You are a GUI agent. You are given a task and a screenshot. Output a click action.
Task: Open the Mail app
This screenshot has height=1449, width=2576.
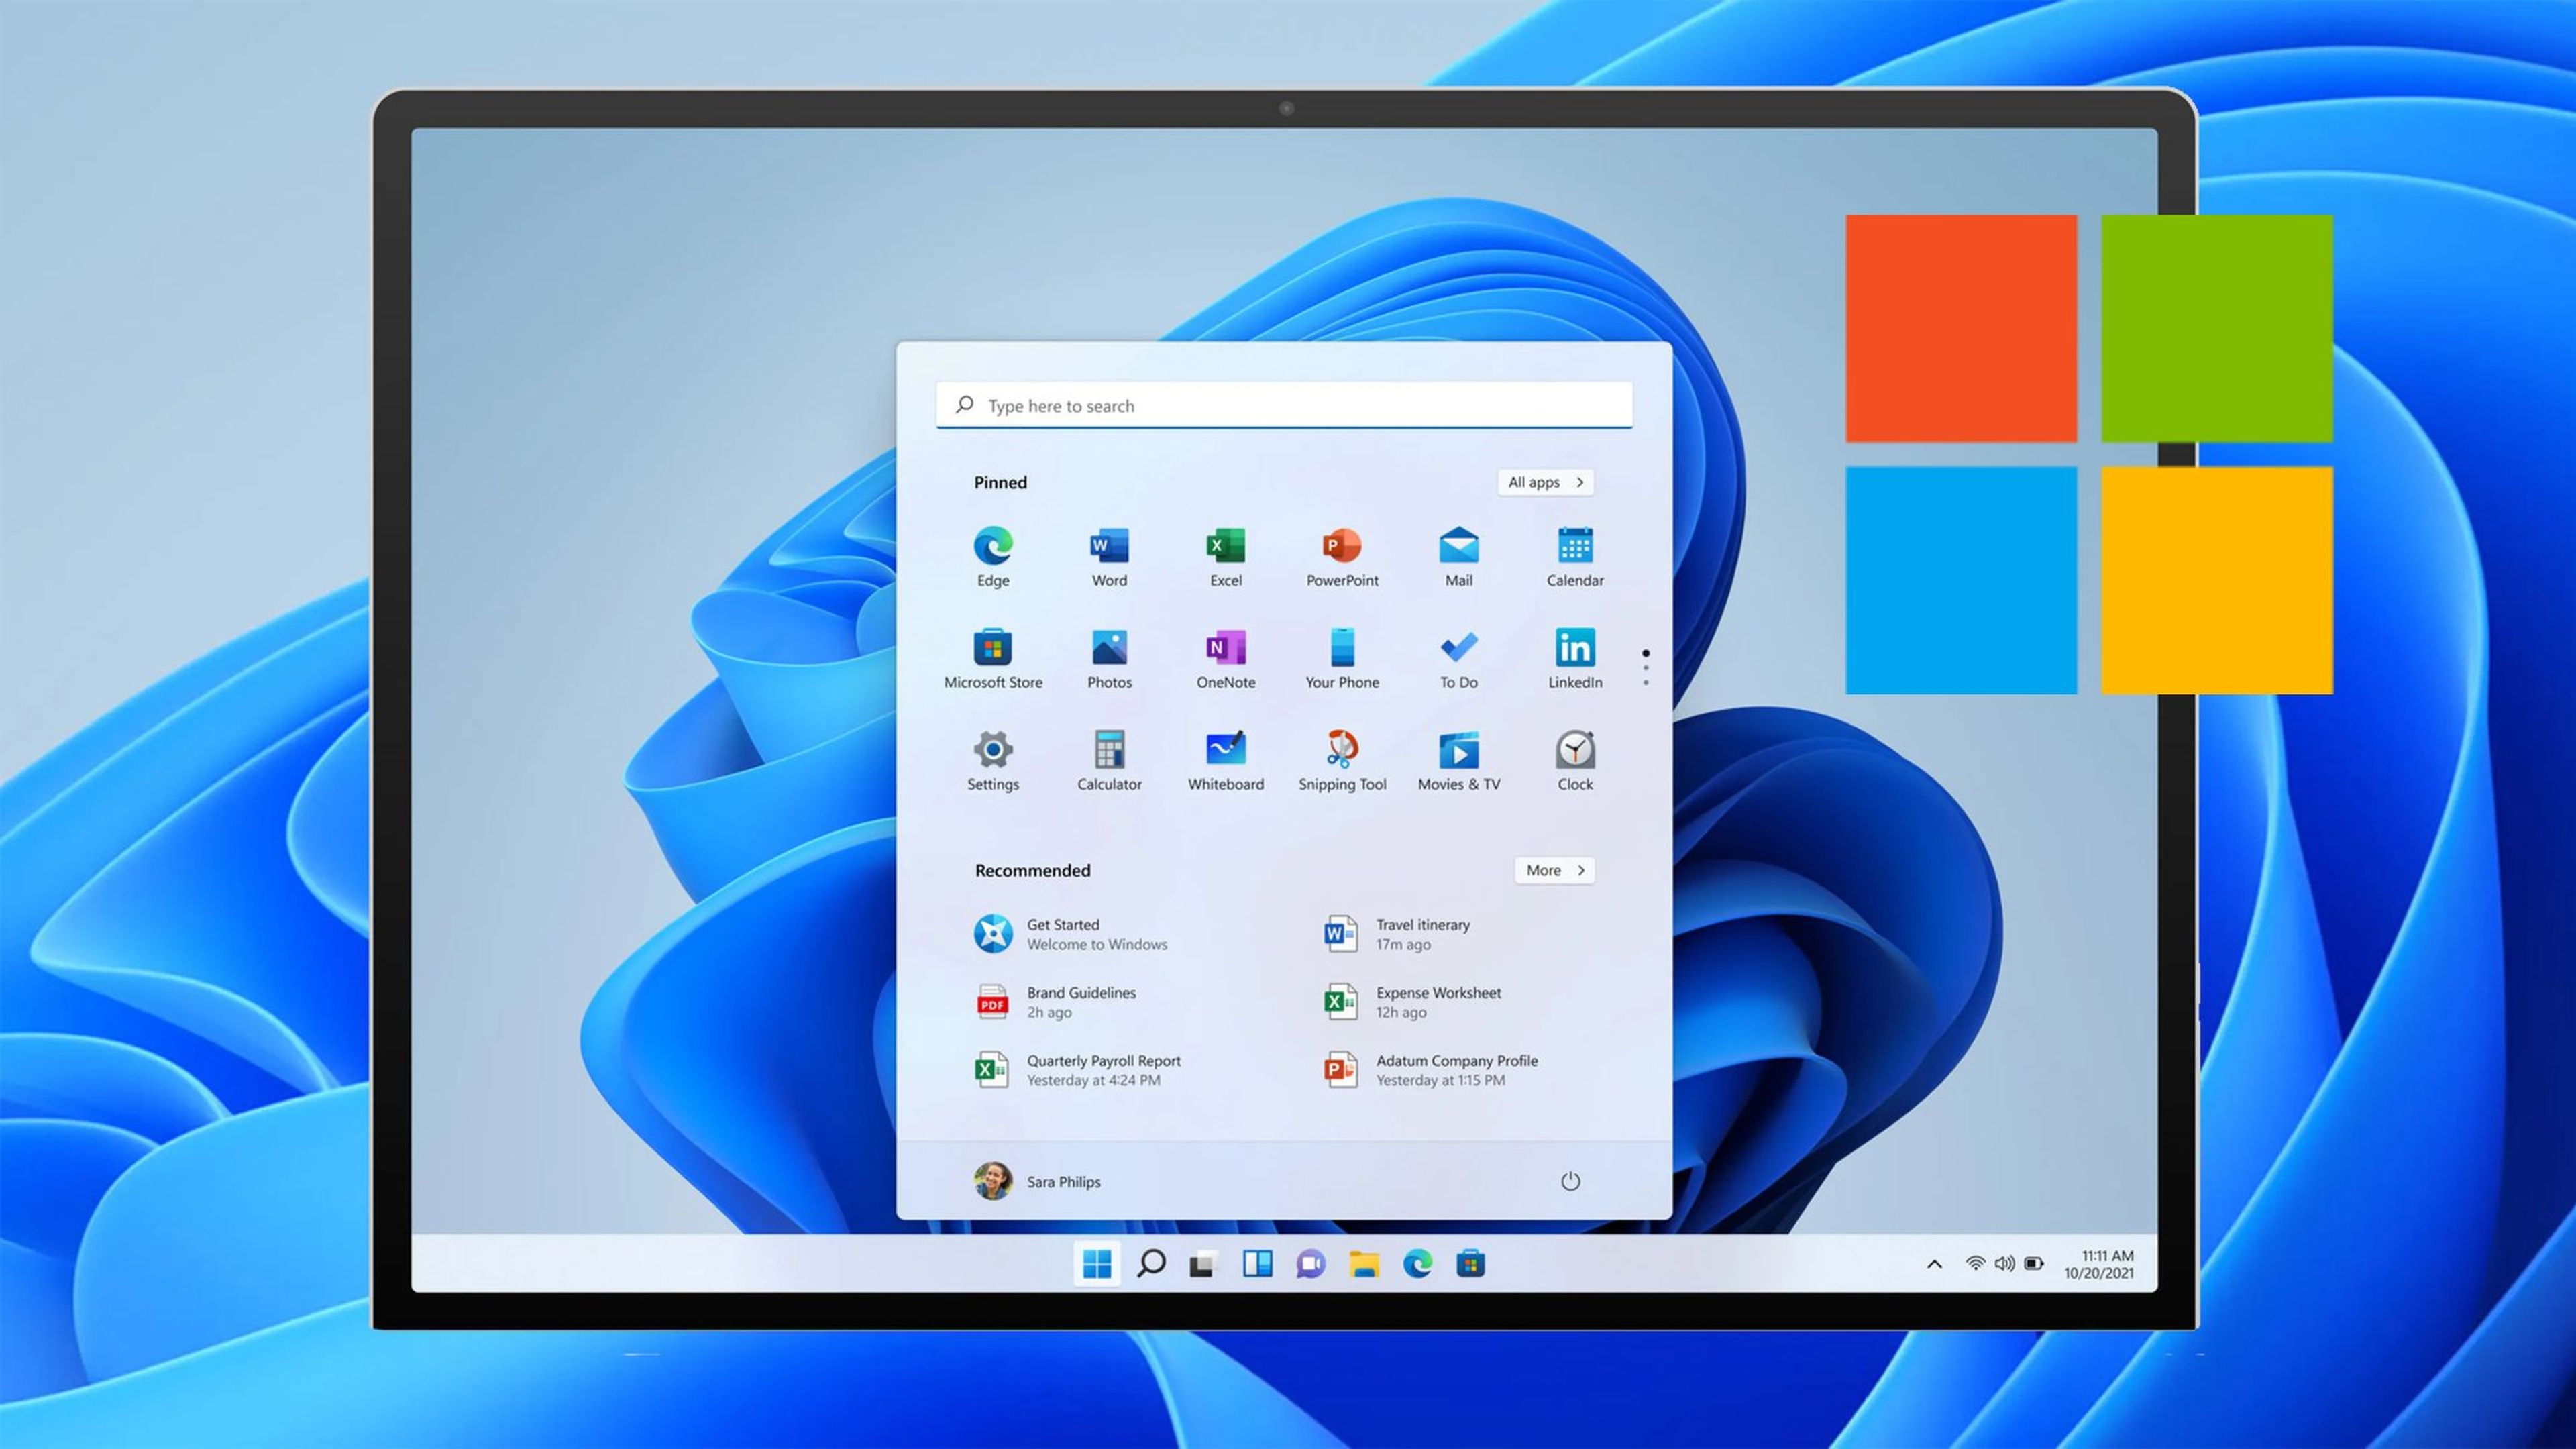click(x=1458, y=556)
